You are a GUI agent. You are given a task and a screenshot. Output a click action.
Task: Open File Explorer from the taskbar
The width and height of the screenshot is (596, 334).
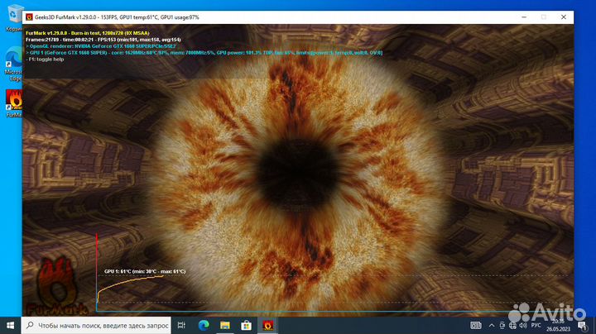coord(225,325)
